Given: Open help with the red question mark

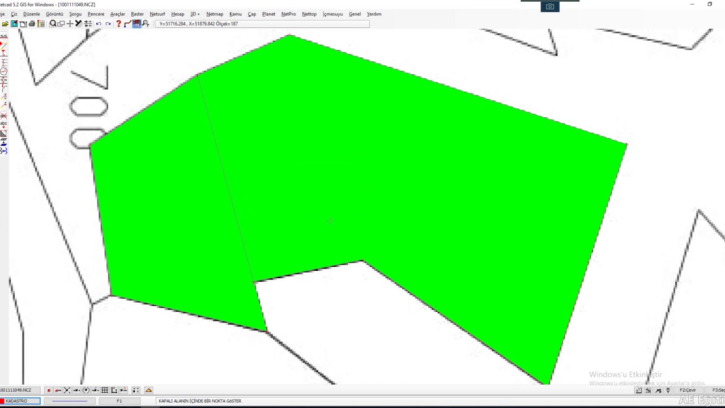Looking at the screenshot, I should tap(118, 24).
